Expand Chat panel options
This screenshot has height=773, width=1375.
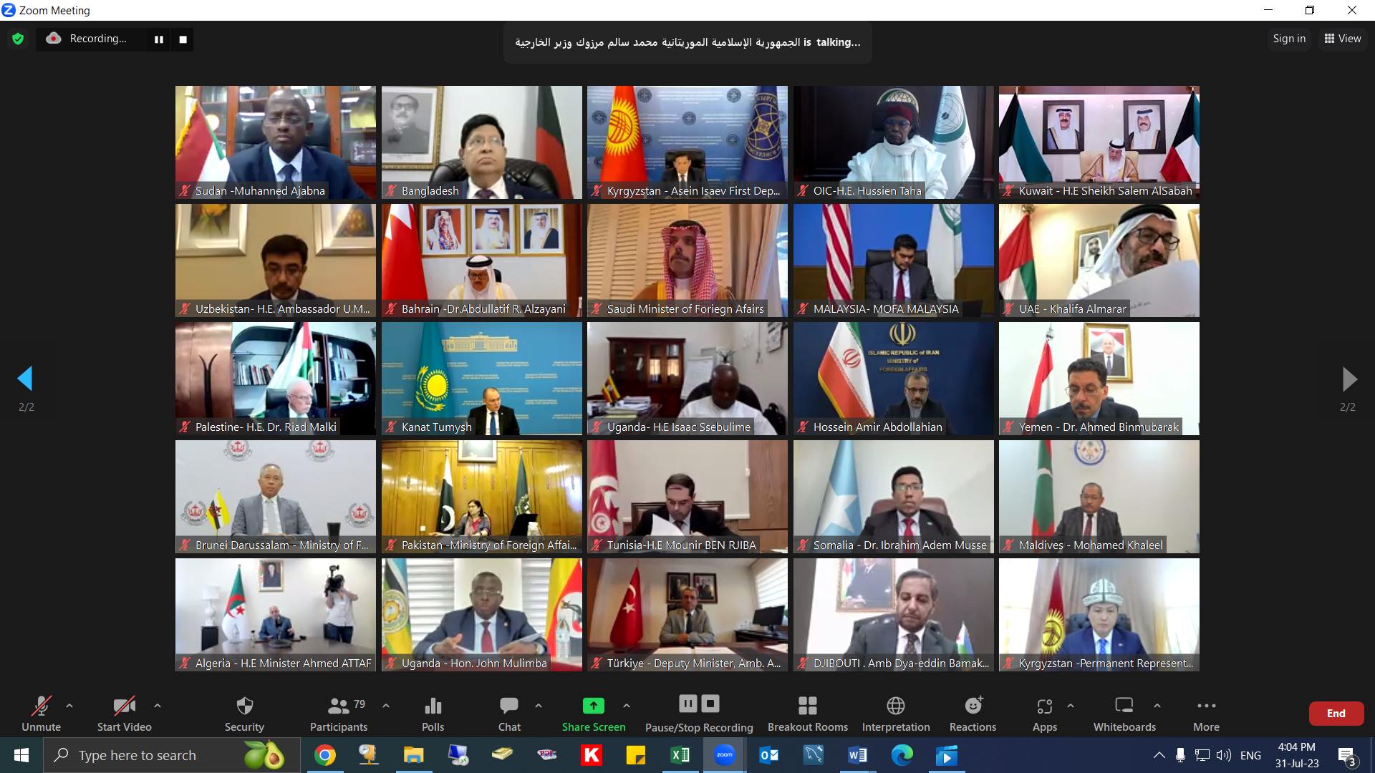pos(539,706)
